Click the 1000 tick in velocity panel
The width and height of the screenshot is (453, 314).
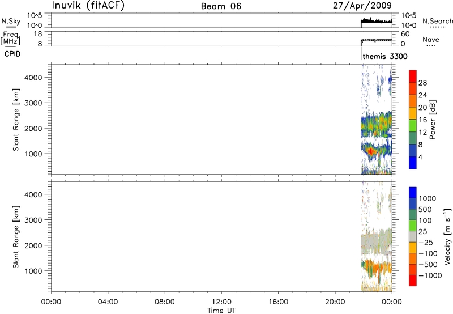33,271
